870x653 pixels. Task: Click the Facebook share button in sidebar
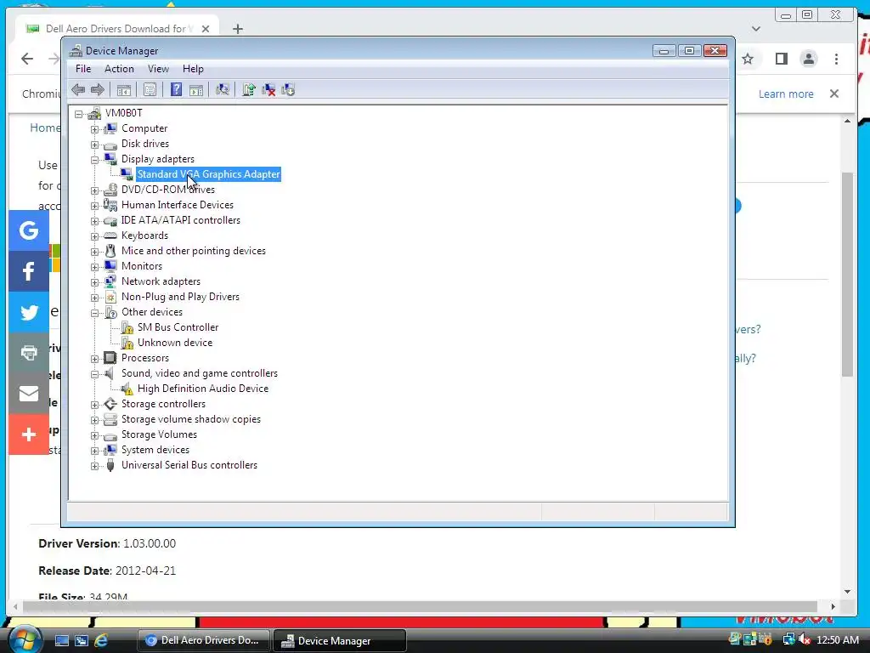[x=29, y=271]
